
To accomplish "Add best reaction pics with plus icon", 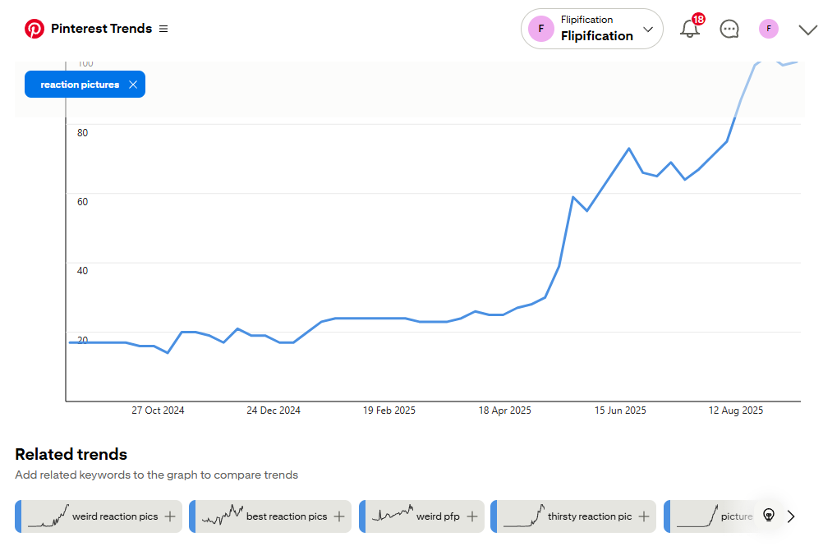I will click(338, 516).
